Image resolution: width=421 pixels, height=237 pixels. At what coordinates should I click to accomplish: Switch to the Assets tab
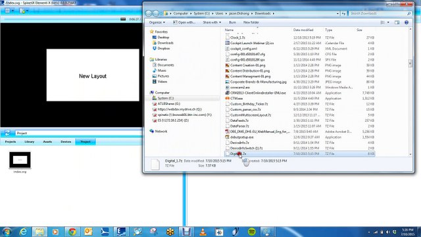click(x=47, y=142)
